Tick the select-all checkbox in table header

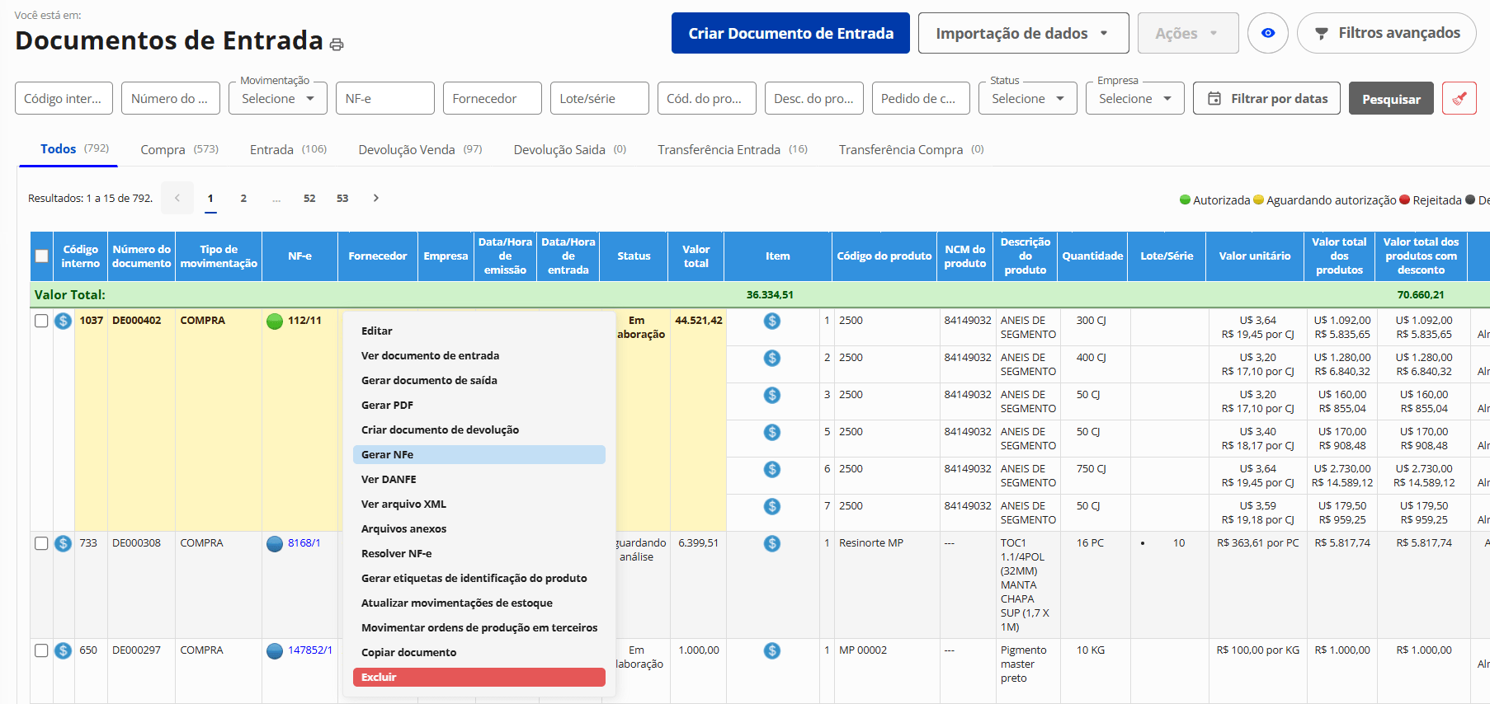pyautogui.click(x=42, y=256)
